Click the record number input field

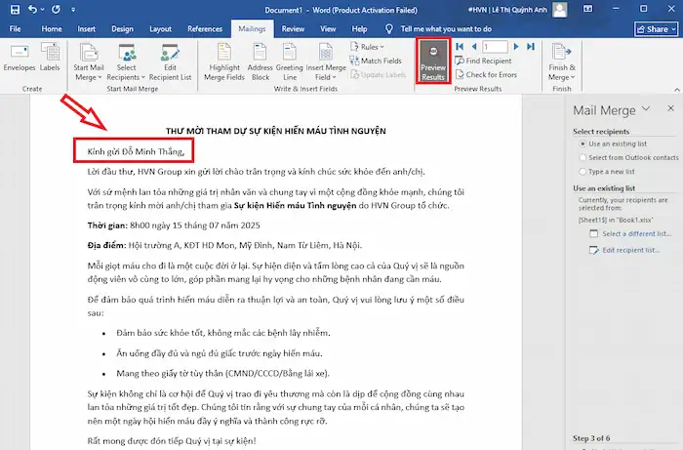pyautogui.click(x=495, y=46)
